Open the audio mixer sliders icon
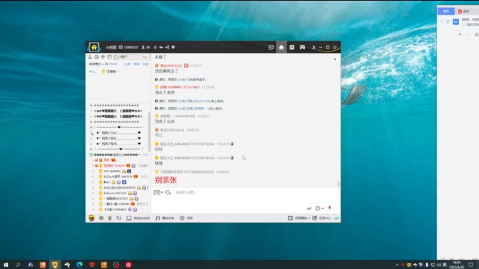 click(119, 218)
